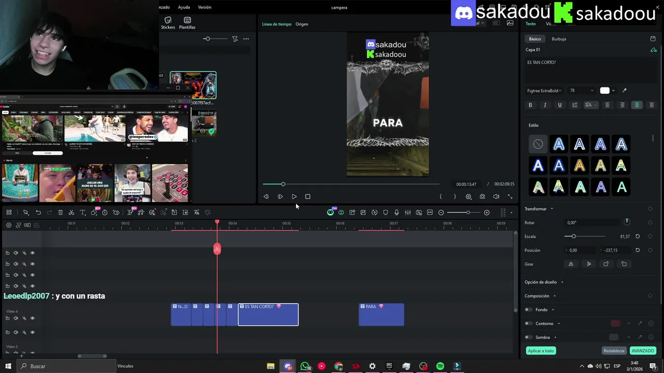Open the Plantillas tab
The height and width of the screenshot is (373, 664).
(x=187, y=23)
